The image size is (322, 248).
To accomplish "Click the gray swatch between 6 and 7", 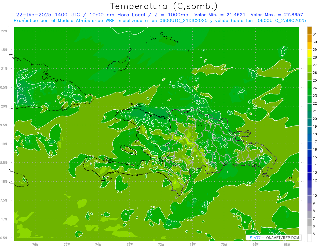I will 309,223.
